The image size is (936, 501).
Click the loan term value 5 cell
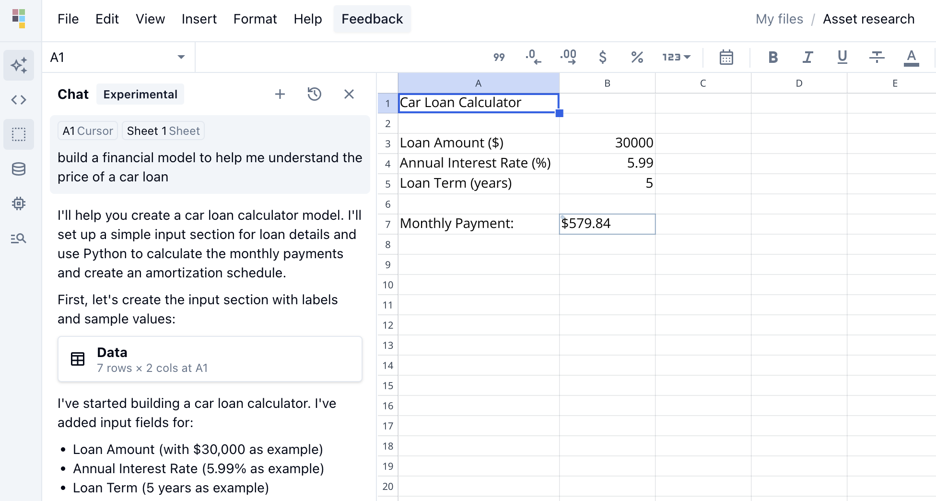click(607, 184)
